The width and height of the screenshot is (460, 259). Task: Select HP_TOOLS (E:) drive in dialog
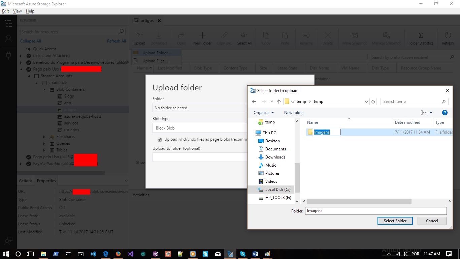(x=278, y=198)
